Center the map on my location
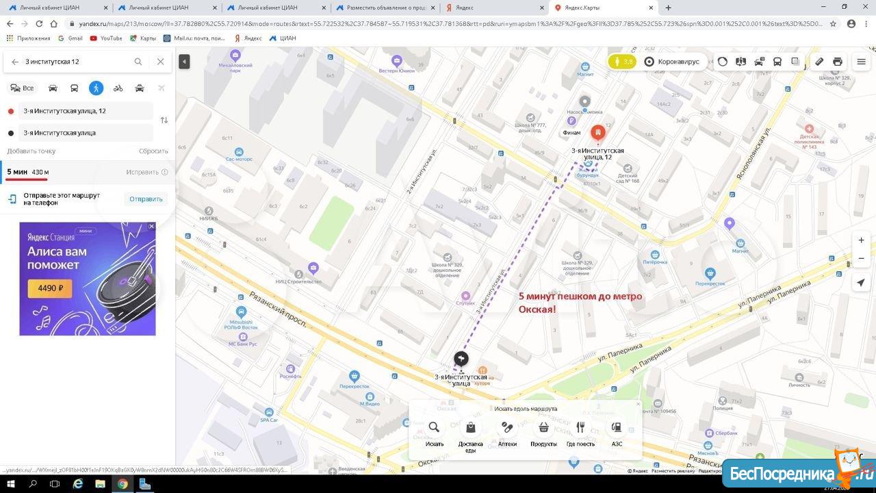The image size is (876, 493). tap(861, 283)
